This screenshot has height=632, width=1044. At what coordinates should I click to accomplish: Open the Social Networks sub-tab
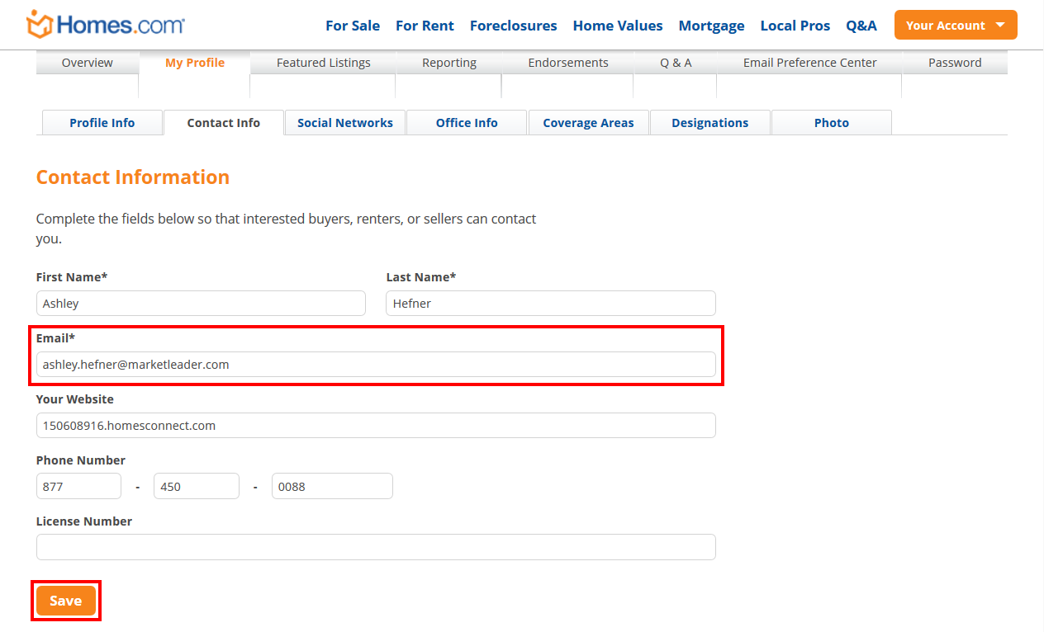[345, 123]
